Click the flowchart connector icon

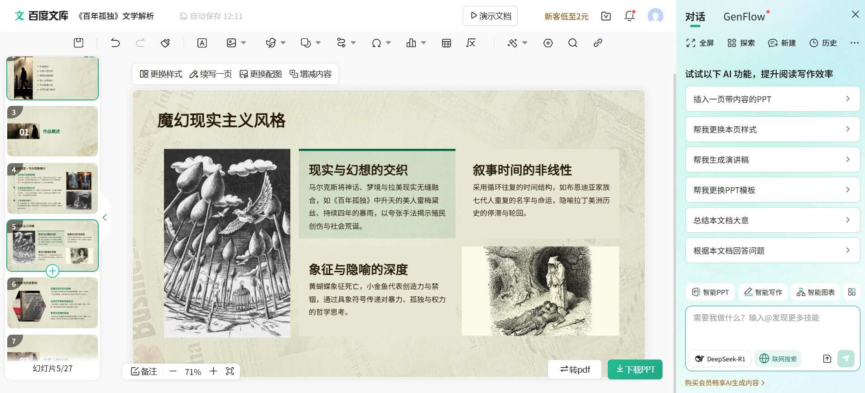pyautogui.click(x=341, y=43)
